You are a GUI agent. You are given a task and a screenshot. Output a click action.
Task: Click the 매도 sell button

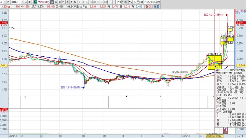tap(156, 6)
